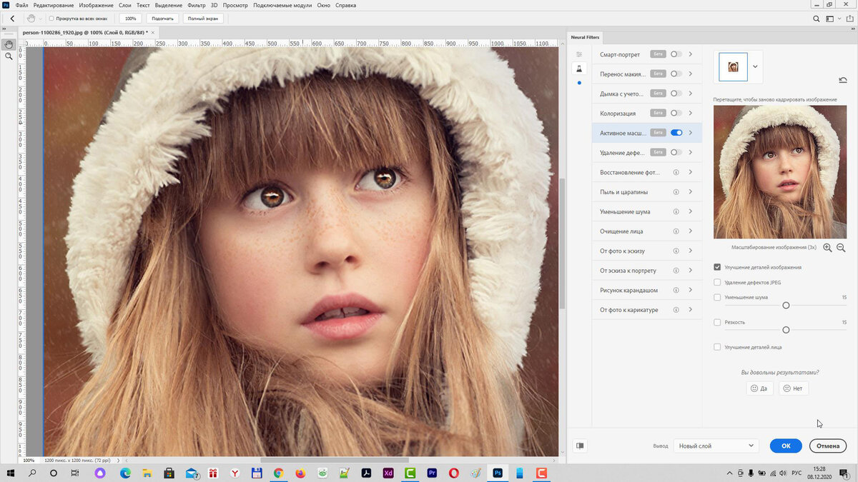This screenshot has height=482, width=858.
Task: Select the Zoom tool in left toolbar
Action: pyautogui.click(x=9, y=56)
